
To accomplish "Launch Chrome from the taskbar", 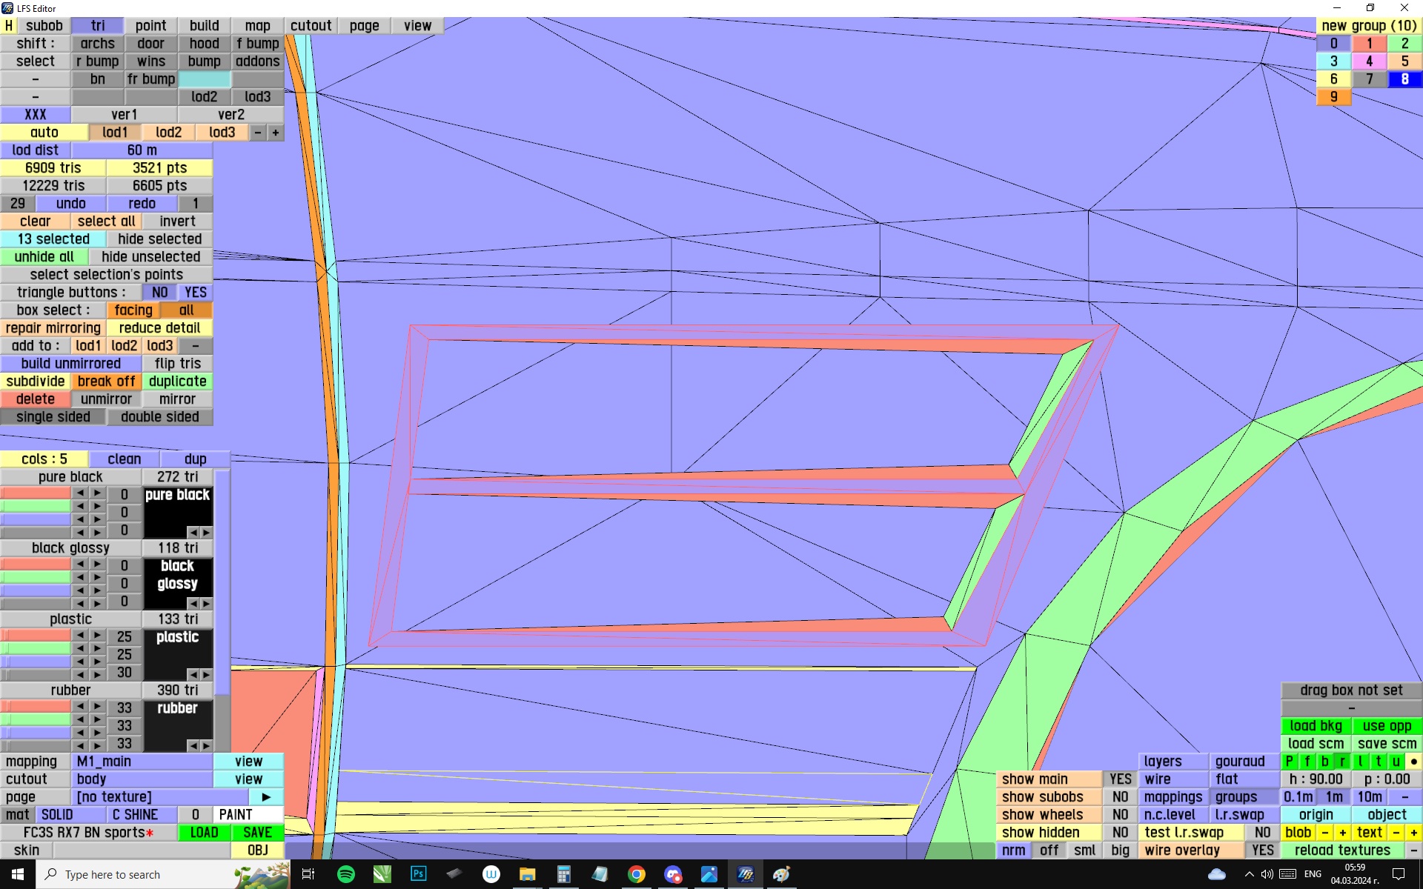I will 636,874.
